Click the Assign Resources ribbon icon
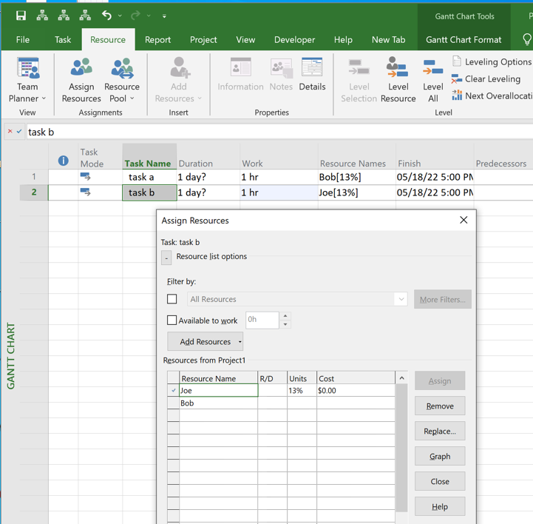This screenshot has height=524, width=533. click(81, 80)
